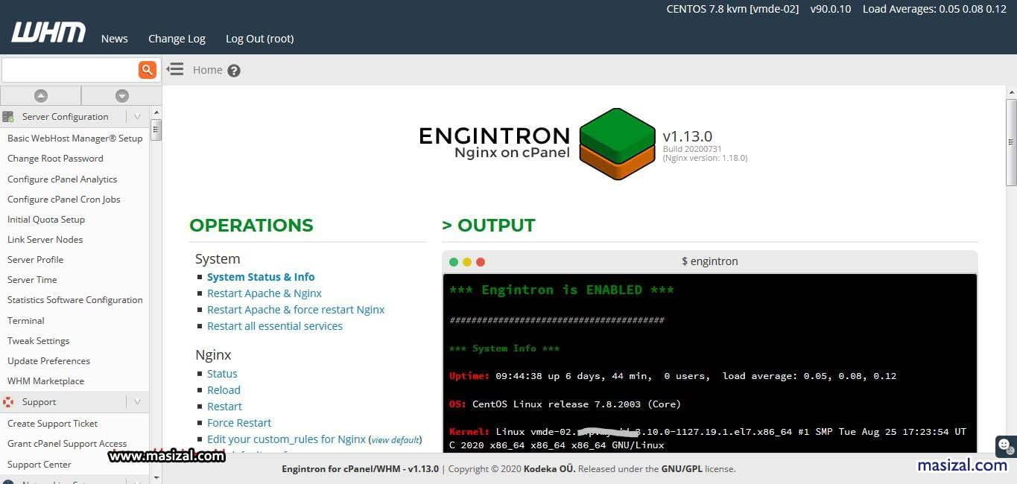1017x484 pixels.
Task: Open Statistics Software Configuration
Action: [75, 300]
